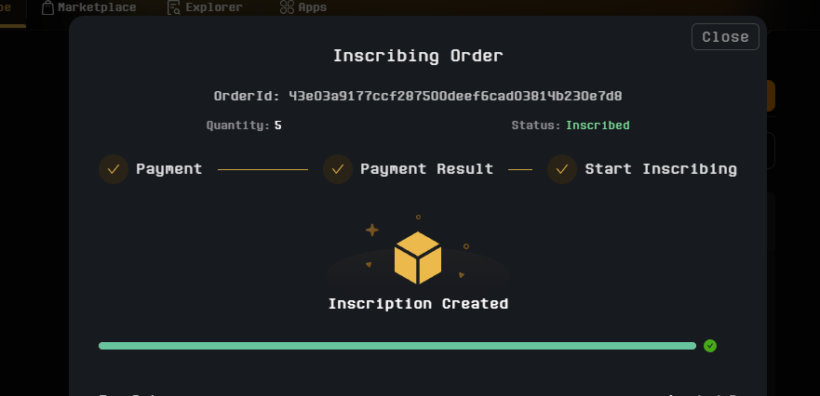
Task: Click the Inscription Created text
Action: coord(418,304)
